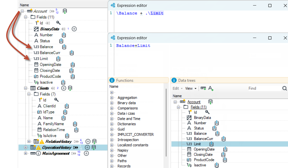The height and width of the screenshot is (168, 288).
Task: Click the plus circle icon beside RelationHistory
Action: [x=88, y=141]
